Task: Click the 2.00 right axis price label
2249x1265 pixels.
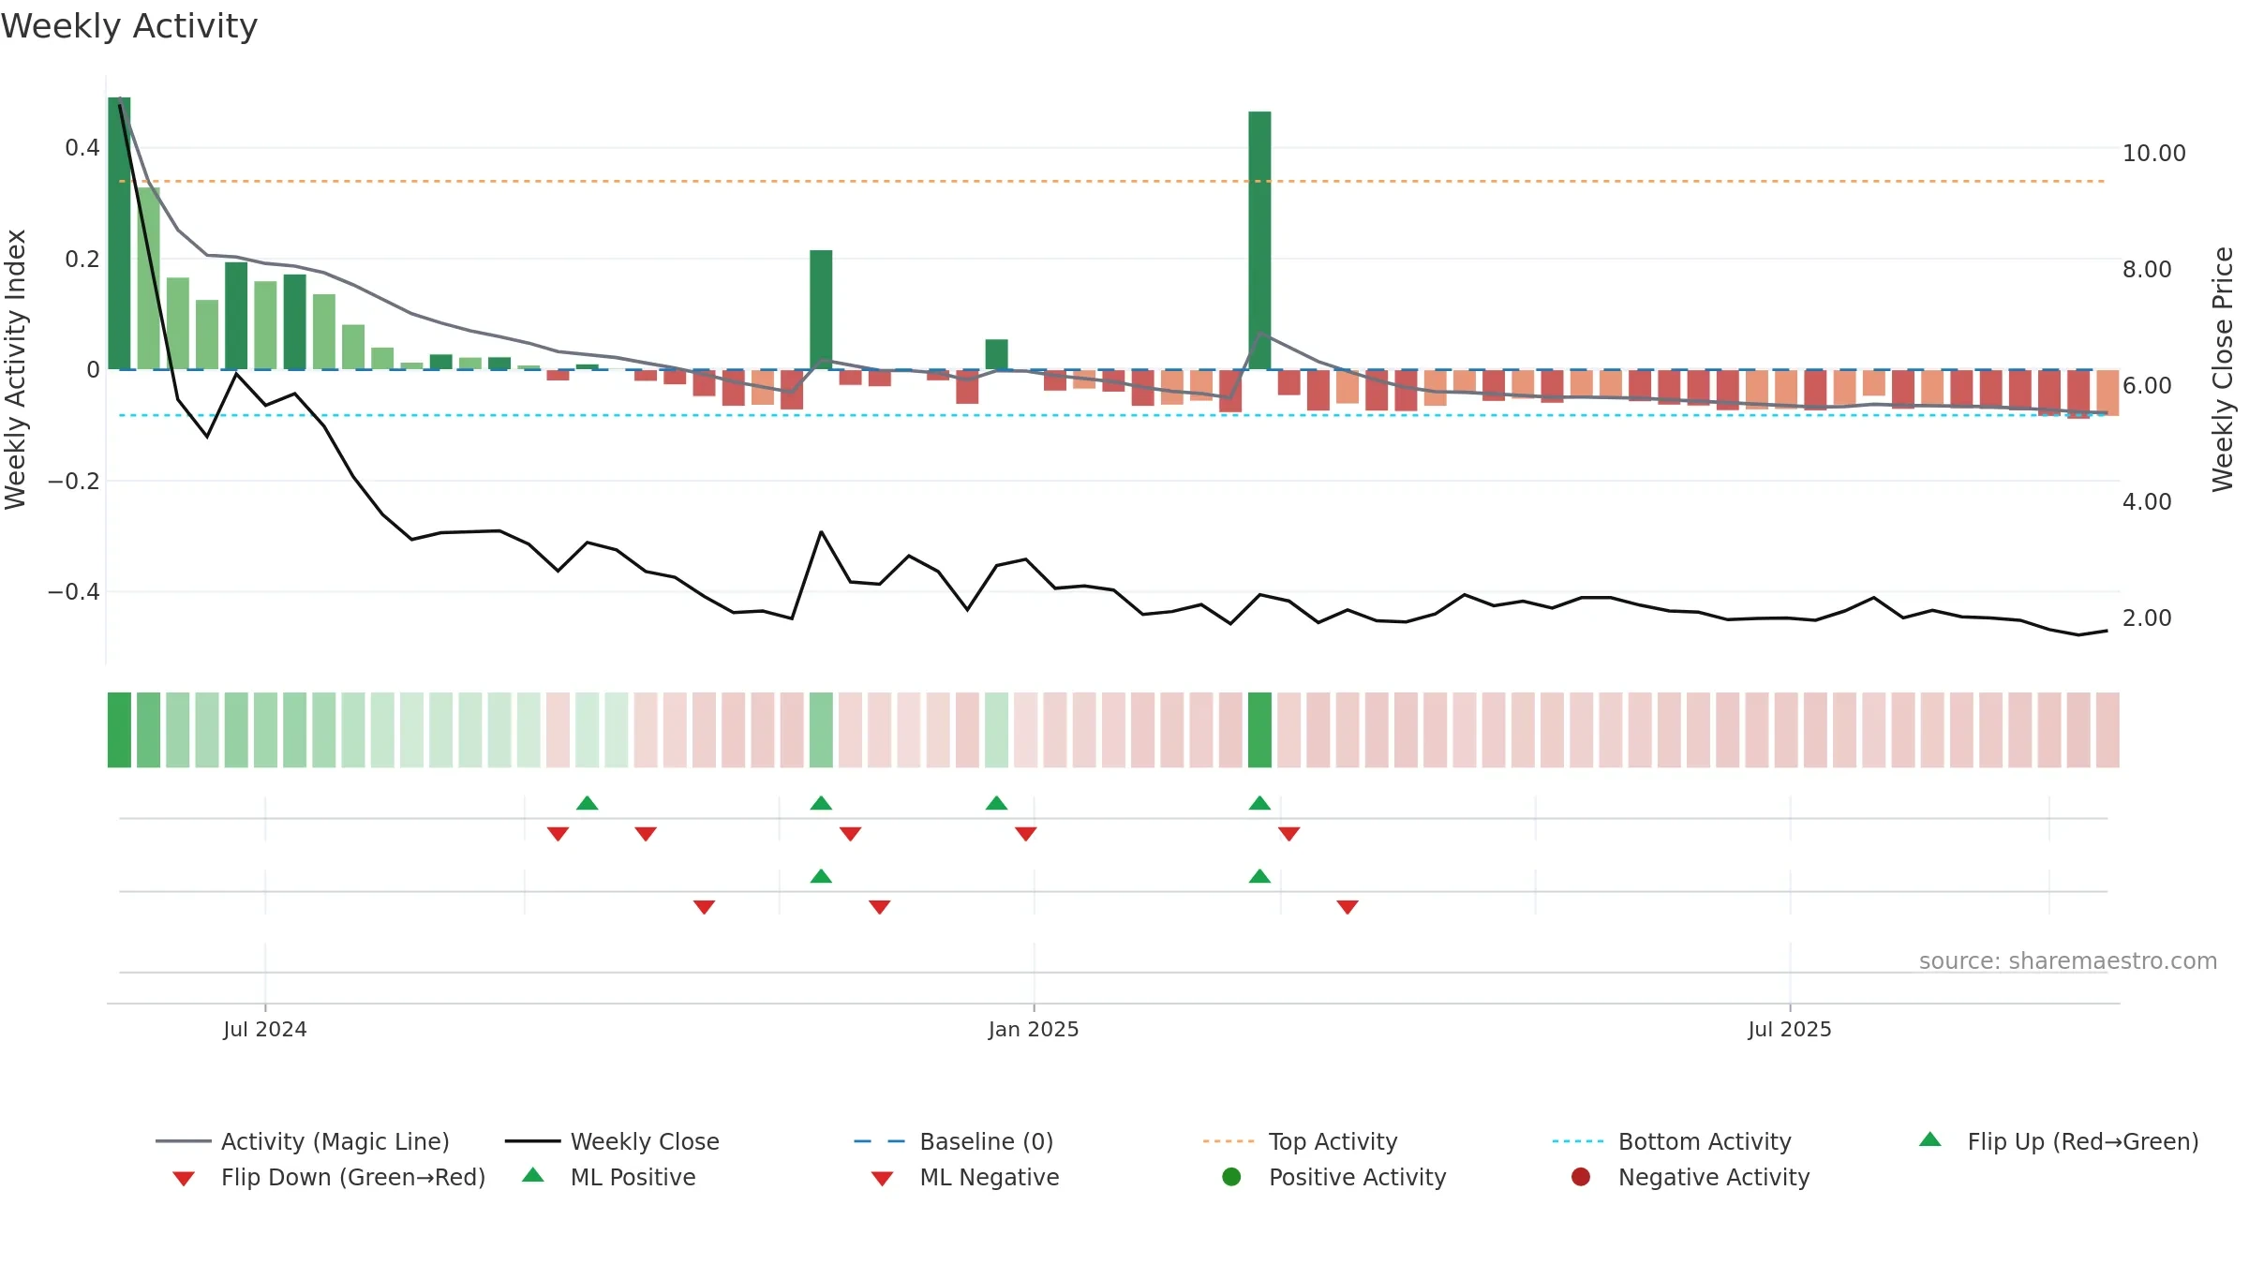Action: (2147, 618)
